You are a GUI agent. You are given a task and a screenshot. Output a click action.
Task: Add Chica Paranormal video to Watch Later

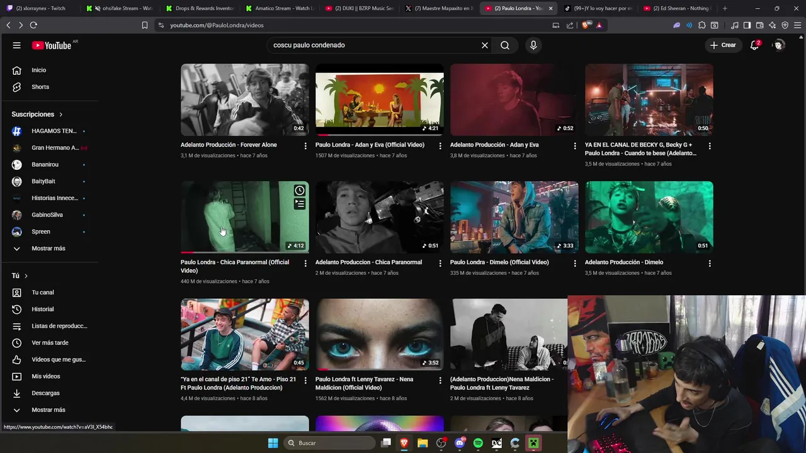point(300,191)
